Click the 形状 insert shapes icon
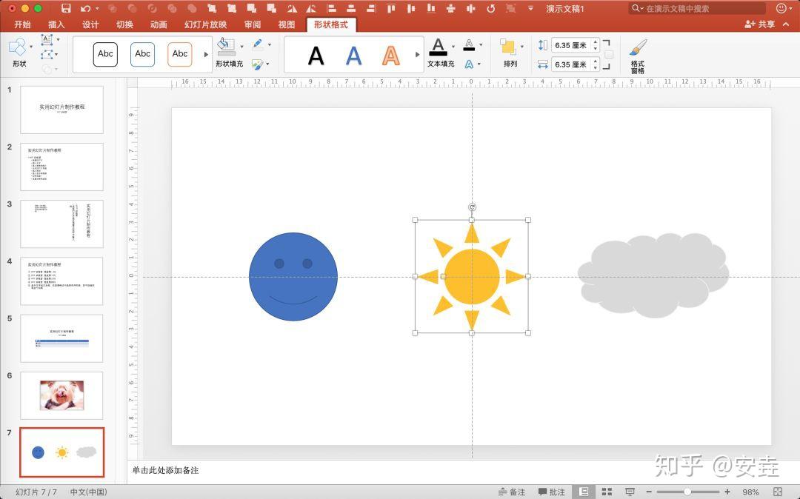The width and height of the screenshot is (800, 499). tap(18, 52)
